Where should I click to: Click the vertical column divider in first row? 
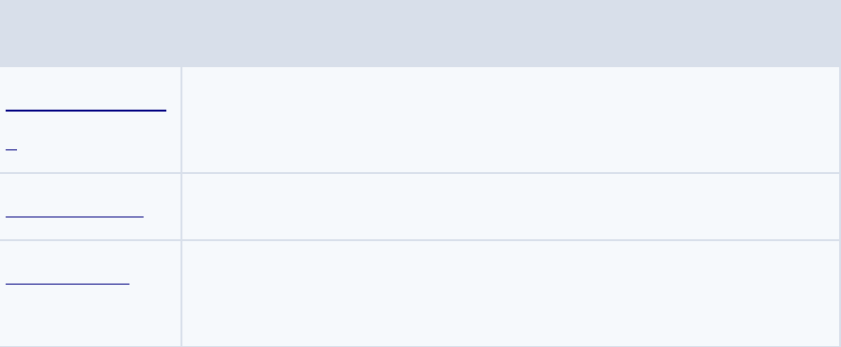pos(181,119)
